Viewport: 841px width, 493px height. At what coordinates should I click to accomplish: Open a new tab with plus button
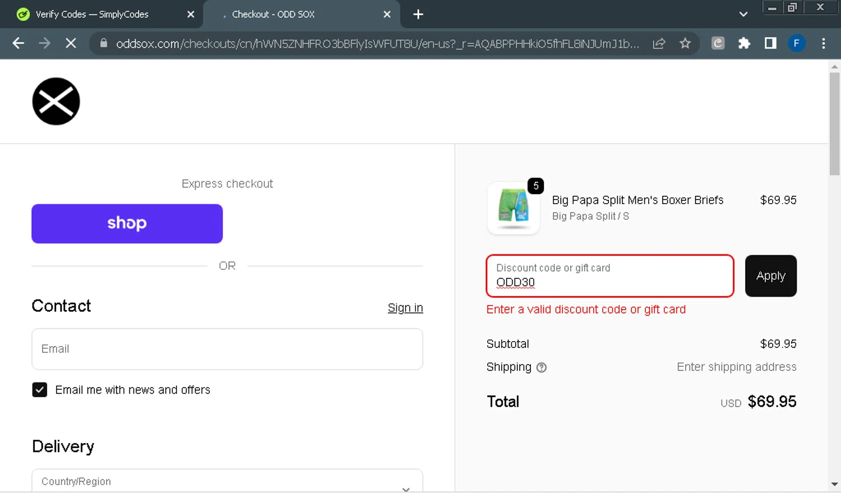[x=418, y=15]
